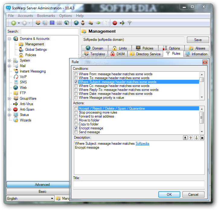Click Cancel in the Rule dialog

[x=193, y=195]
